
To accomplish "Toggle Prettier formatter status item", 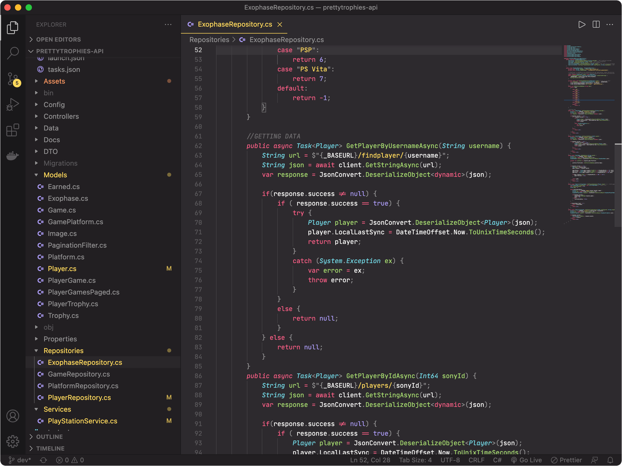I will (x=566, y=460).
